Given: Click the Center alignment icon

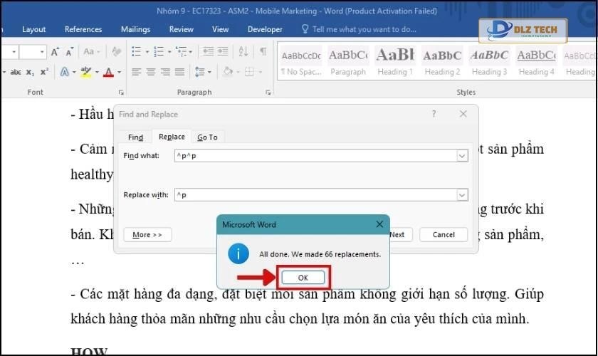Looking at the screenshot, I should tap(151, 72).
